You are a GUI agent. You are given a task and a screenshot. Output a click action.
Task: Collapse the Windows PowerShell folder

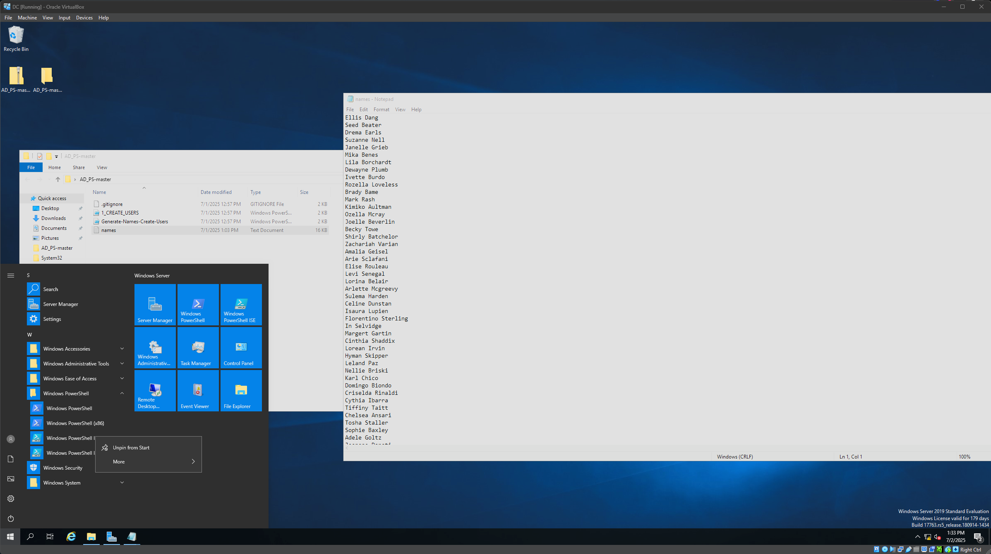coord(77,393)
